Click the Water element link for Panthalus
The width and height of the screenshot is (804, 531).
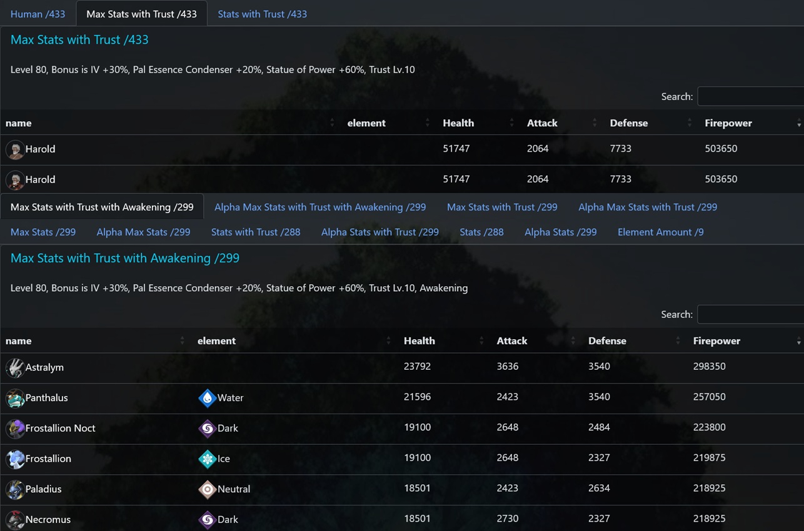[x=230, y=398]
